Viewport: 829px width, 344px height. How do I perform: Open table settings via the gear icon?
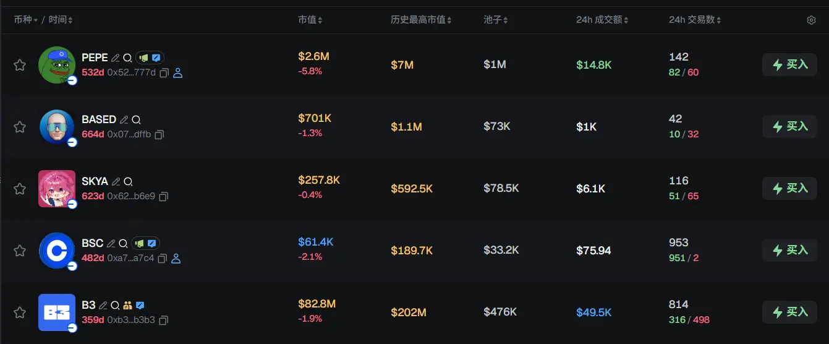point(811,20)
